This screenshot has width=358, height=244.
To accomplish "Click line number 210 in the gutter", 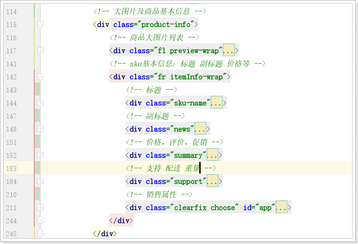I will click(11, 195).
